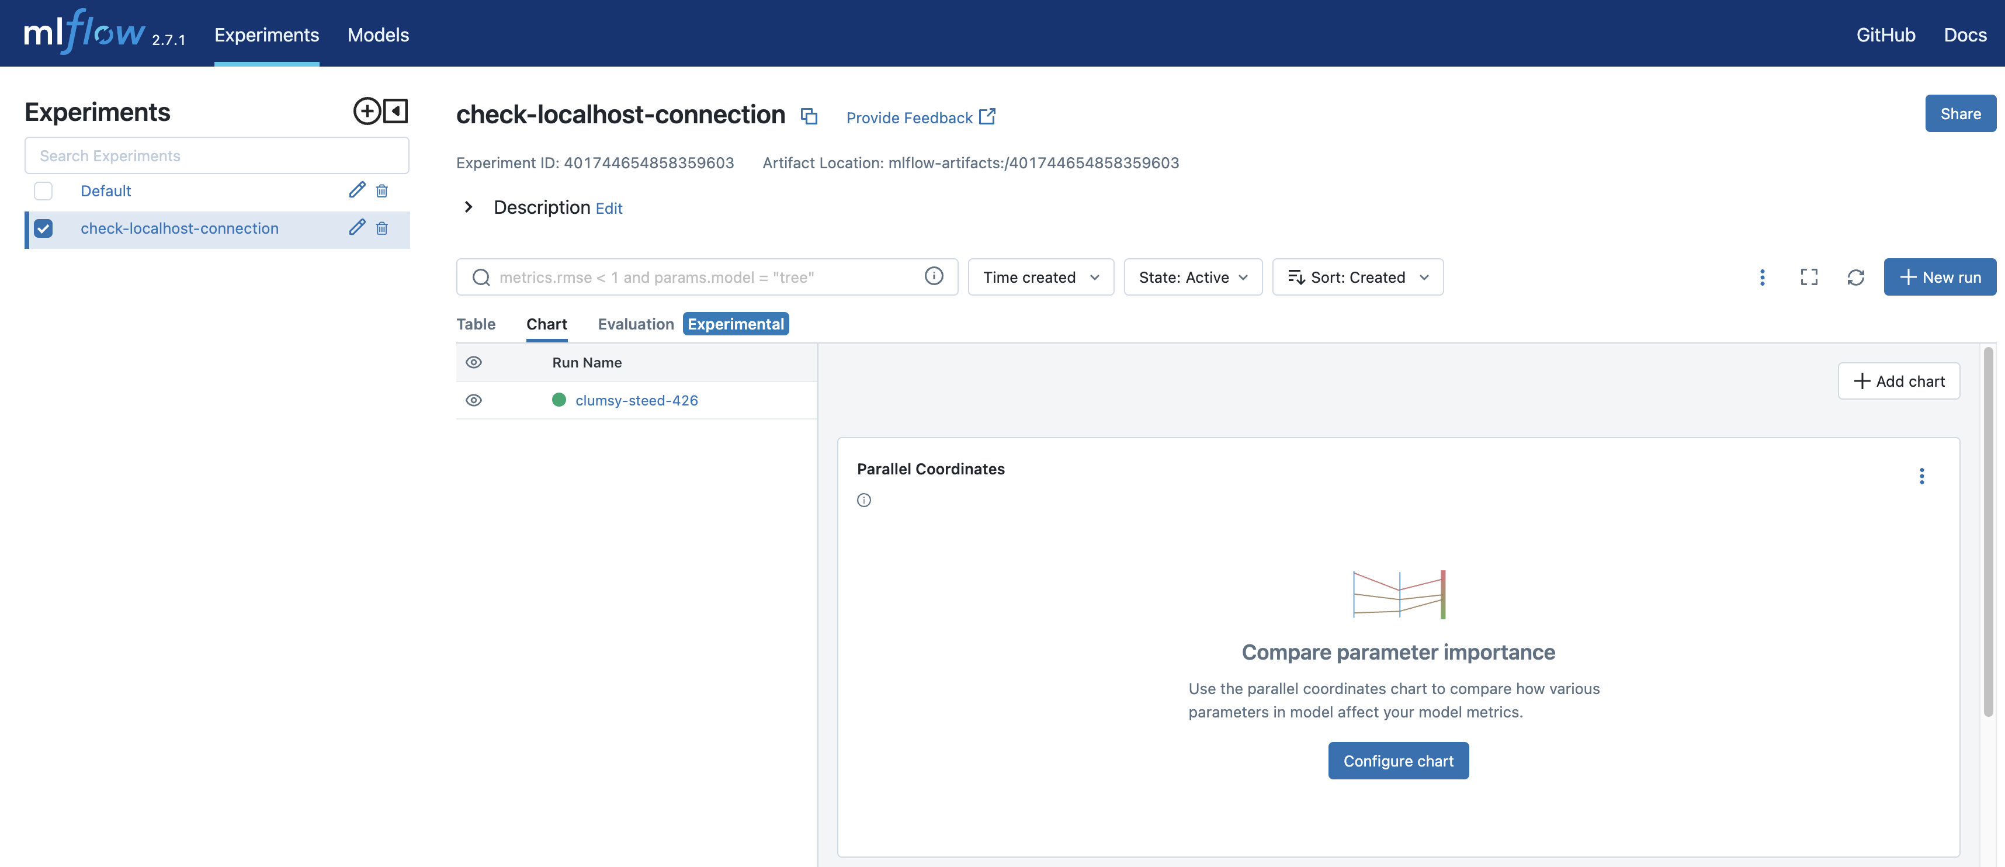Viewport: 2005px width, 867px height.
Task: Open the Provide Feedback link
Action: (x=909, y=117)
